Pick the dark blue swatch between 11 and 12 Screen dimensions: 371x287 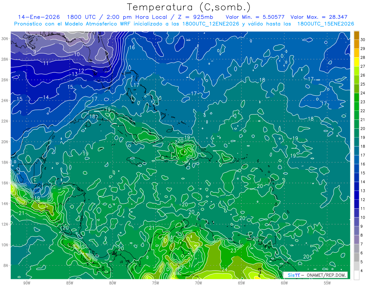coord(356,204)
